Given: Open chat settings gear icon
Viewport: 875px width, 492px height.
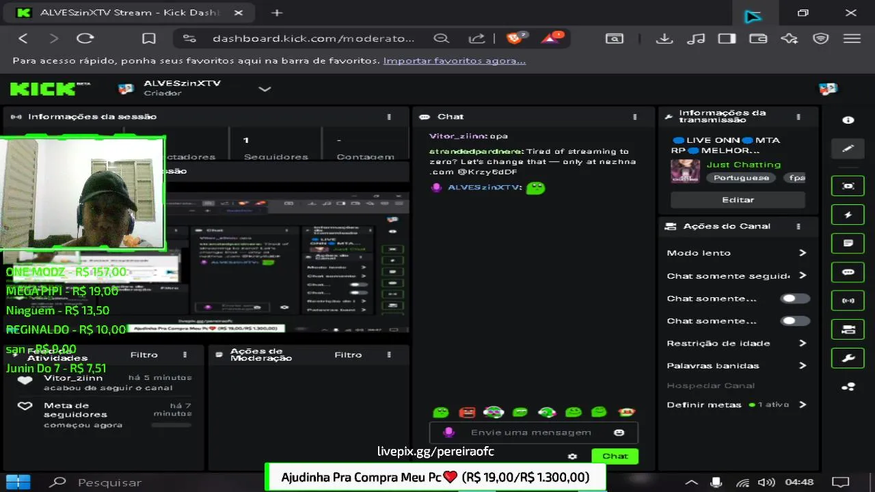Looking at the screenshot, I should 573,456.
